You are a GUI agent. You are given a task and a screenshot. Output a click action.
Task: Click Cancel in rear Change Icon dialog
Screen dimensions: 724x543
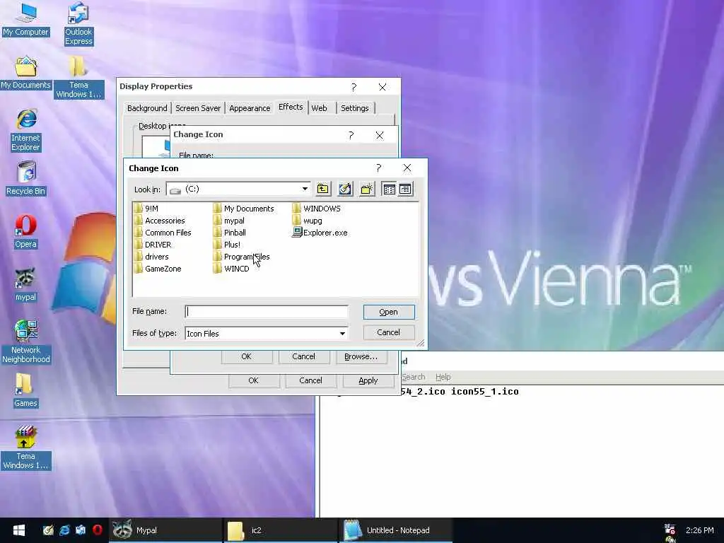304,356
